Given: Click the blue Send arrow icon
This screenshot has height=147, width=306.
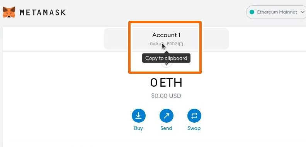Looking at the screenshot, I should tap(167, 116).
